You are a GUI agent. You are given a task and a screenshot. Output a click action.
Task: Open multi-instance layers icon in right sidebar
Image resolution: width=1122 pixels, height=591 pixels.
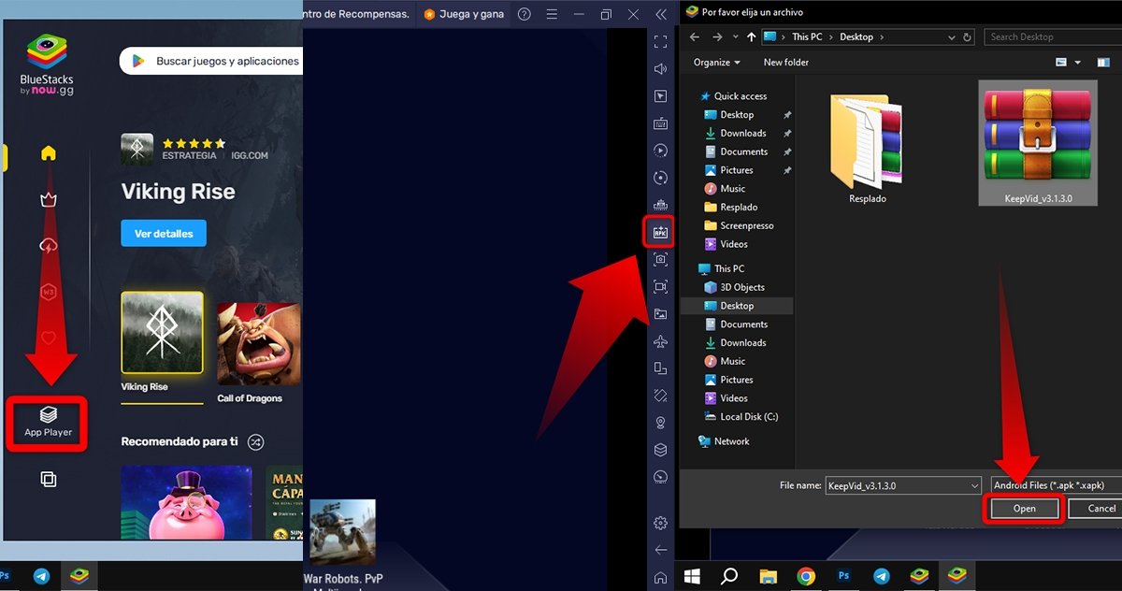coord(660,450)
